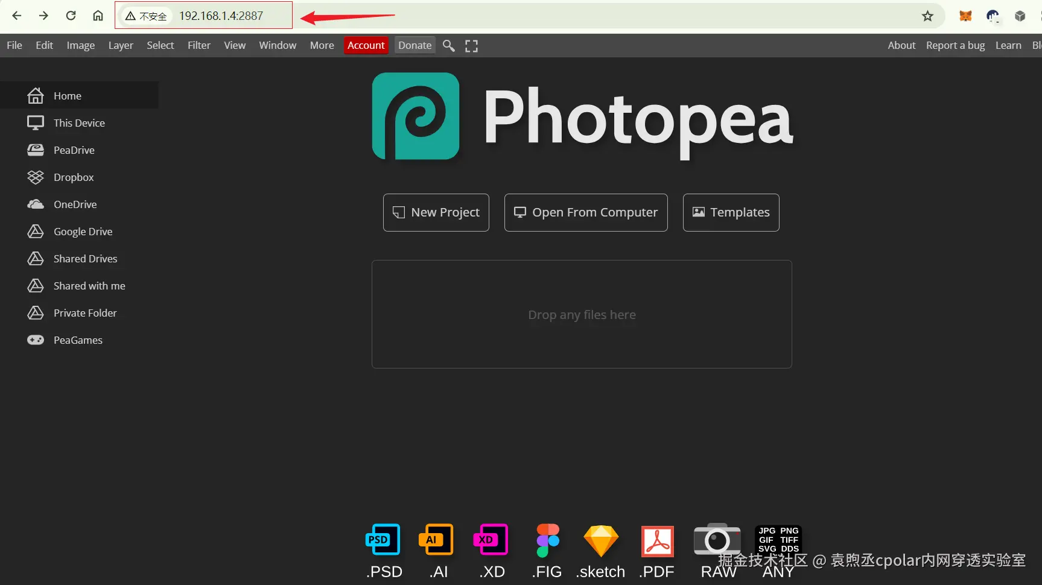Open the Window menu
Screen dimensions: 1042x585
tap(278, 45)
